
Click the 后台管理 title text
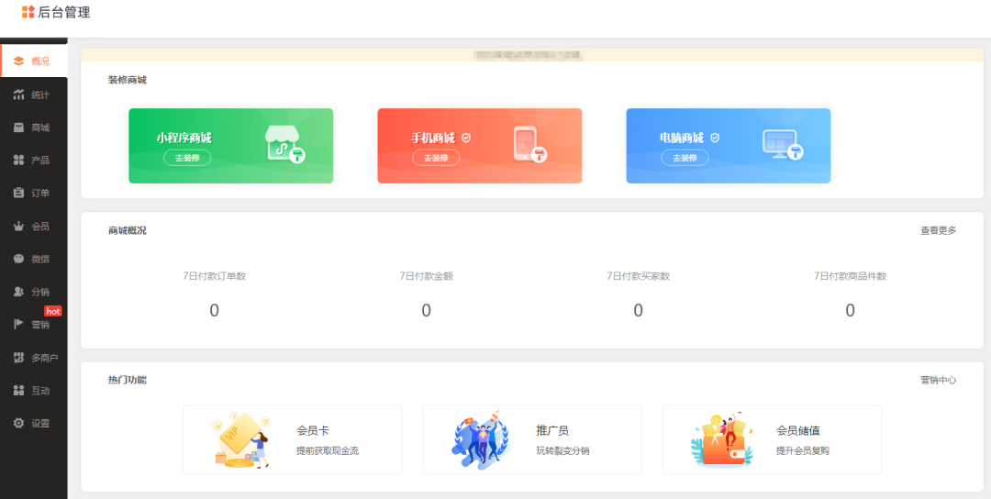(64, 12)
